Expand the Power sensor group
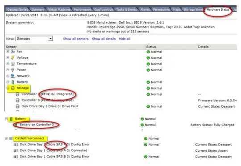Image resolution: width=241 pixels, height=166 pixels. point(8,70)
